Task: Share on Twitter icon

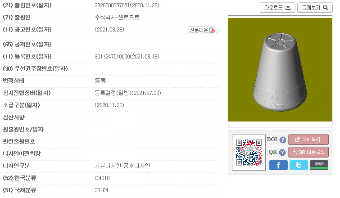Action: pyautogui.click(x=299, y=165)
